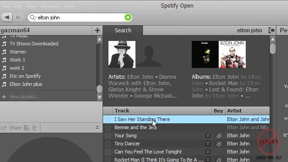
Task: Open search options via magnifier icon
Action: (32, 18)
